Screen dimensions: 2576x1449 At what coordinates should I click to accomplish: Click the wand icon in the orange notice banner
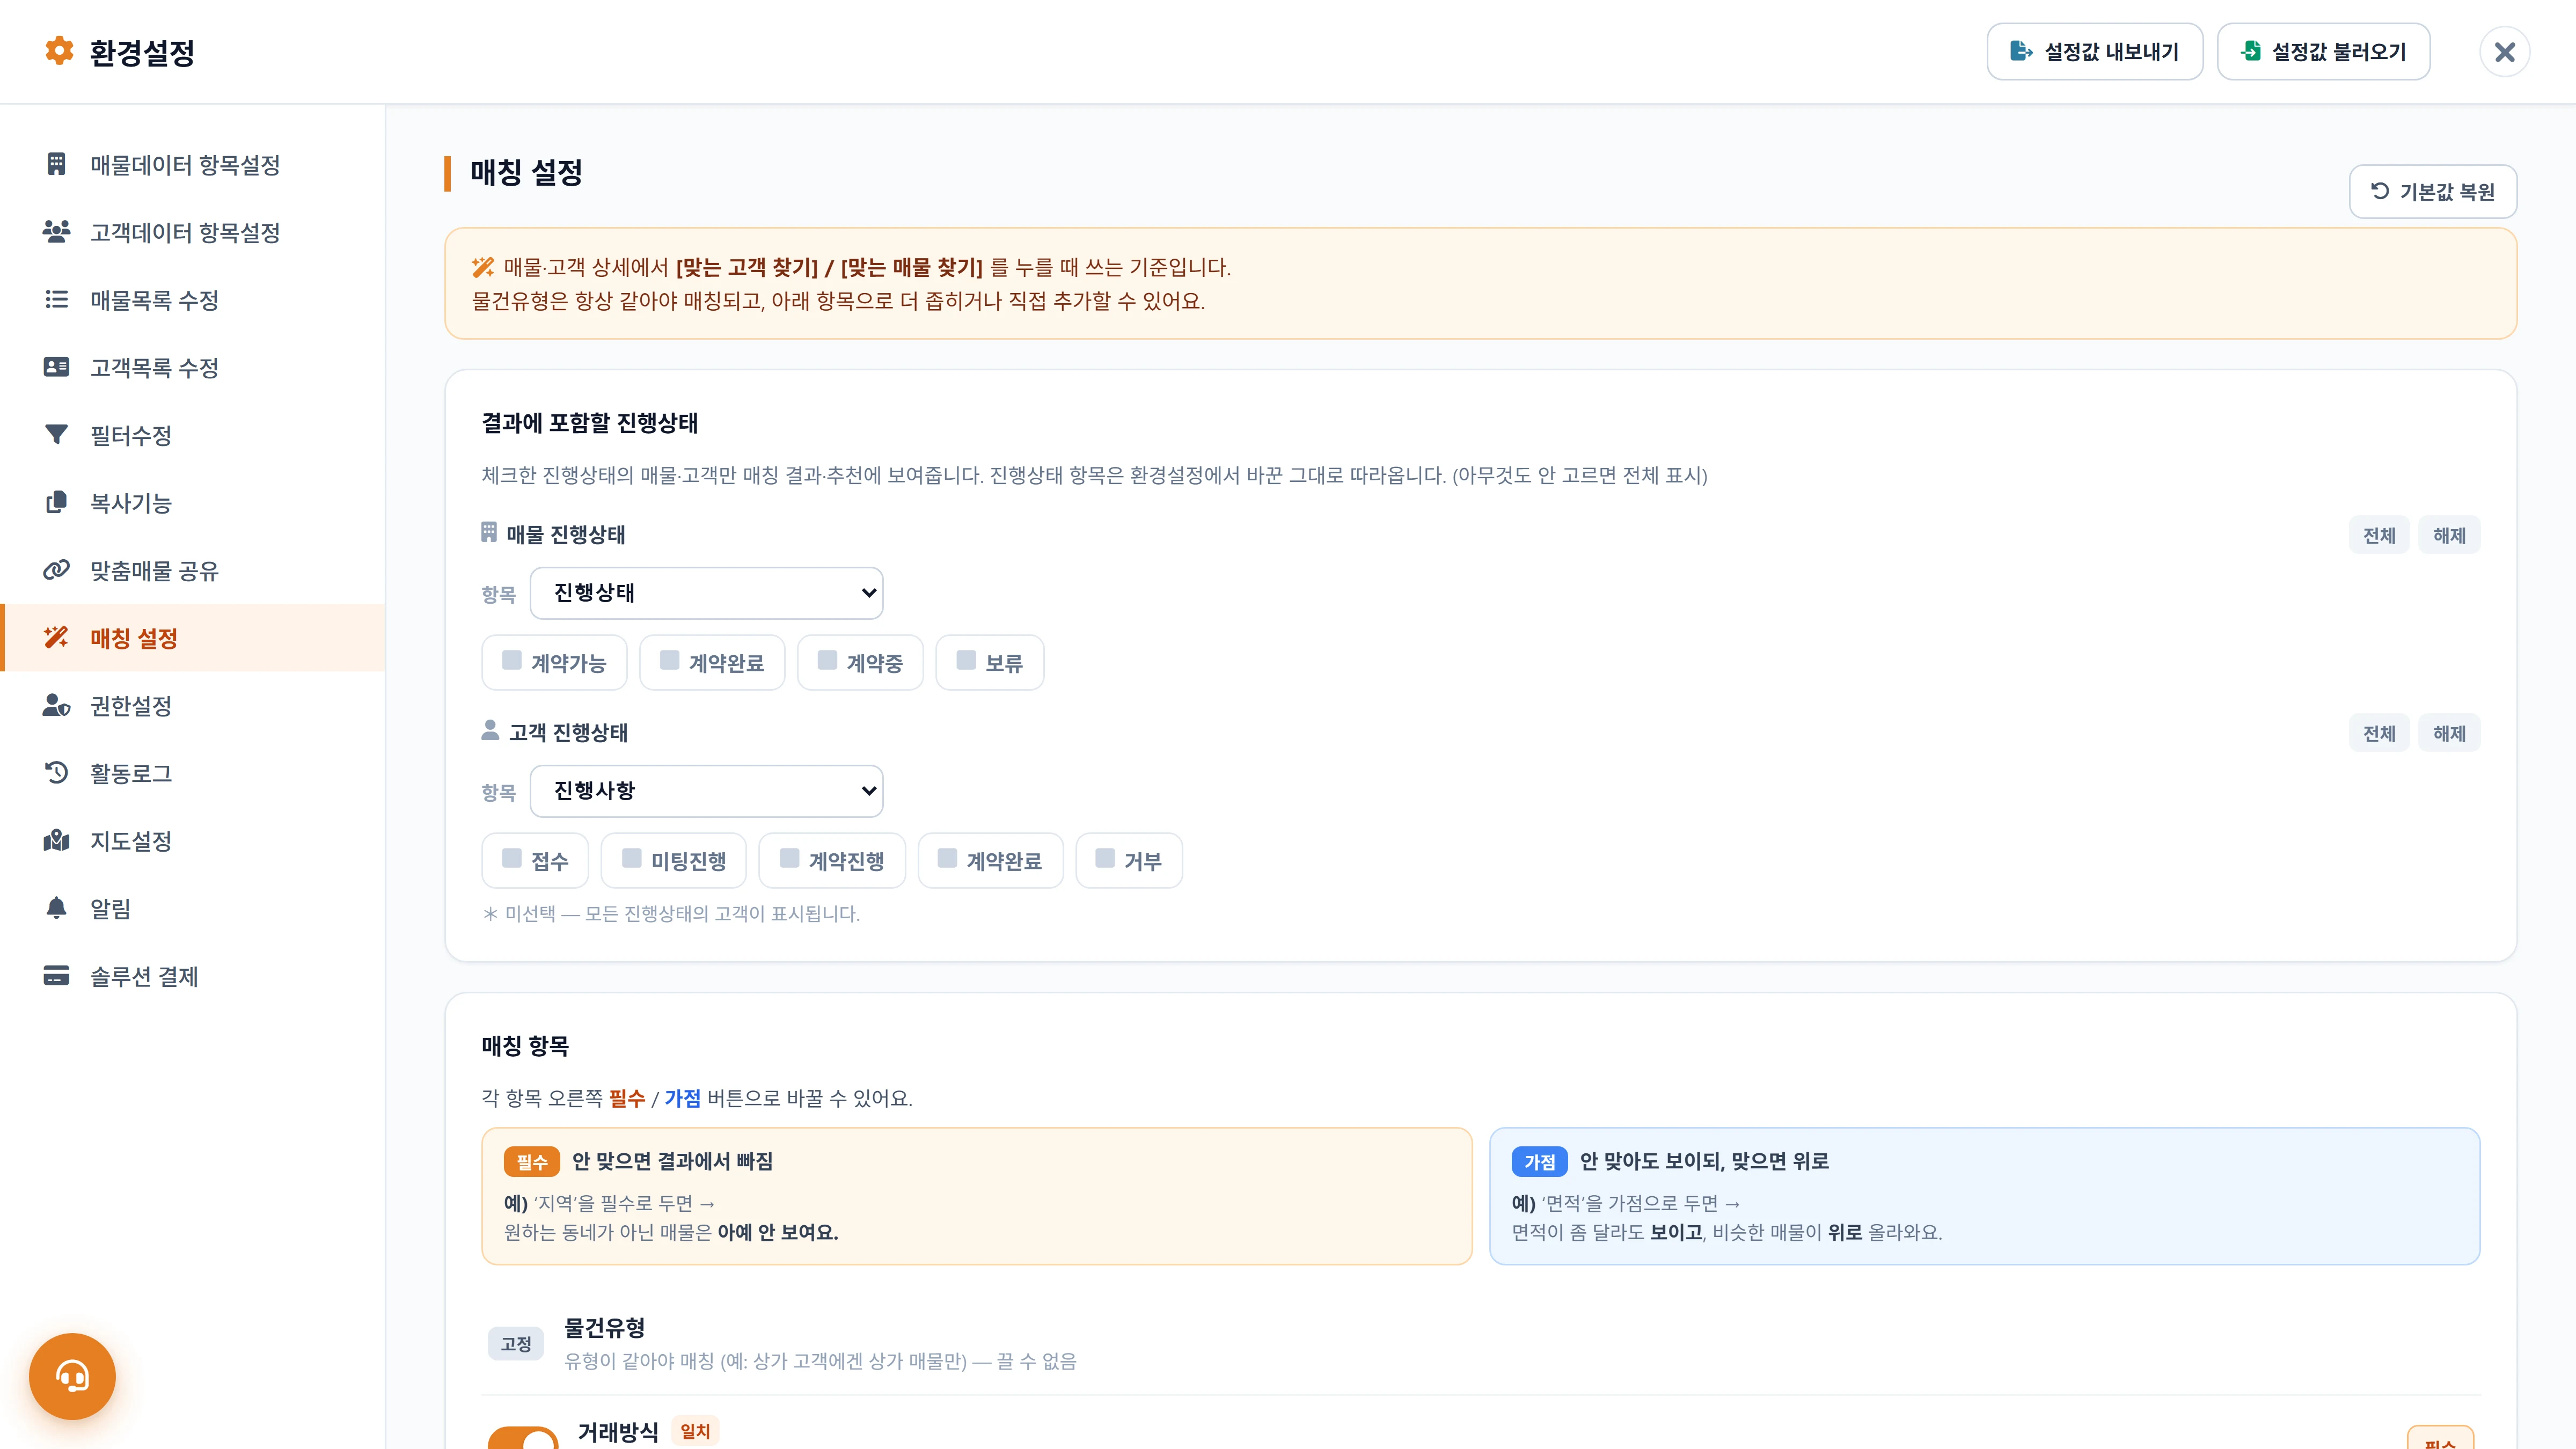point(483,267)
